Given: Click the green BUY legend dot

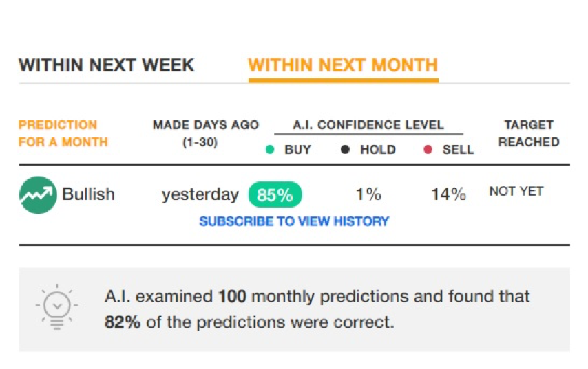Looking at the screenshot, I should pos(270,150).
